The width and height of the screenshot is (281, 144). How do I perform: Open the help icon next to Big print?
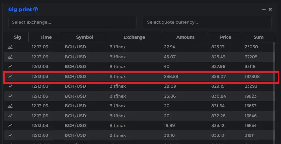coord(36,9)
